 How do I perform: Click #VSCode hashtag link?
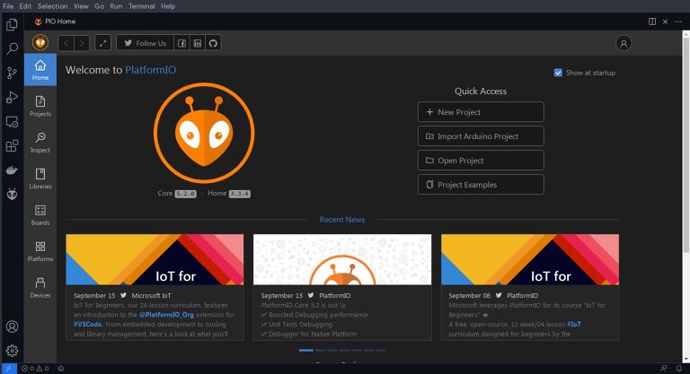[x=88, y=325]
